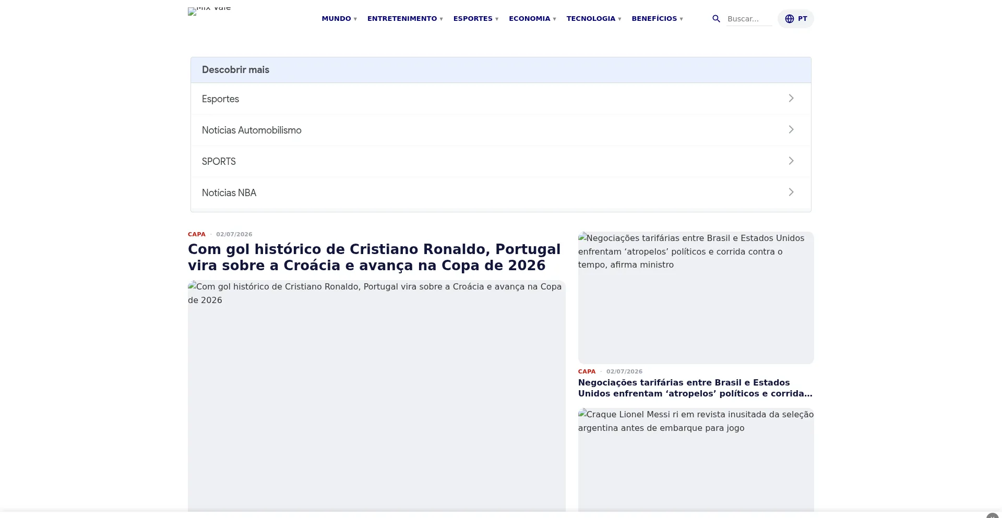The height and width of the screenshot is (518, 1002).
Task: Click the PT language selector button
Action: coord(796,19)
